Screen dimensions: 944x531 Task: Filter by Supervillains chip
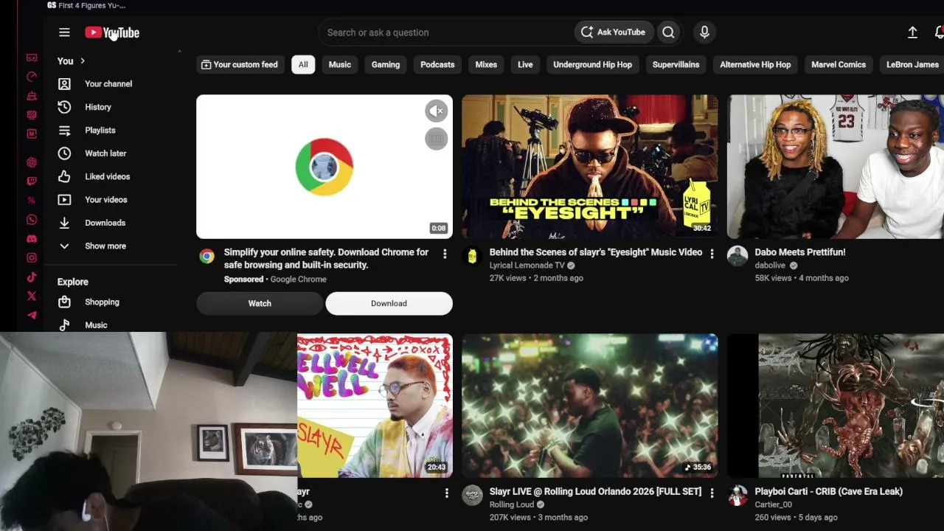(x=676, y=65)
